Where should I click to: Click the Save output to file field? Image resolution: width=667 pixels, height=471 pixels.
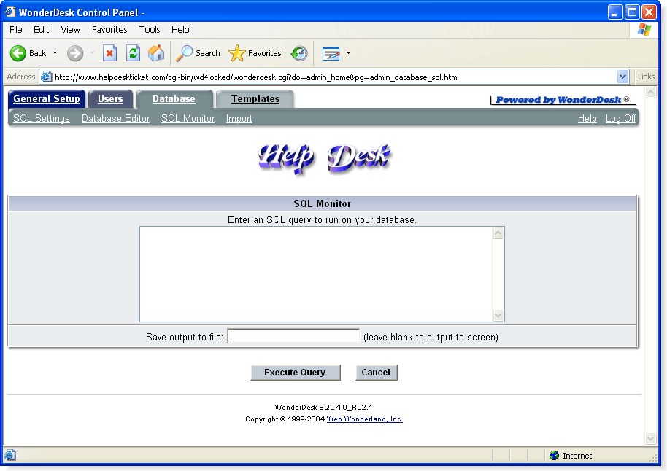tap(293, 336)
